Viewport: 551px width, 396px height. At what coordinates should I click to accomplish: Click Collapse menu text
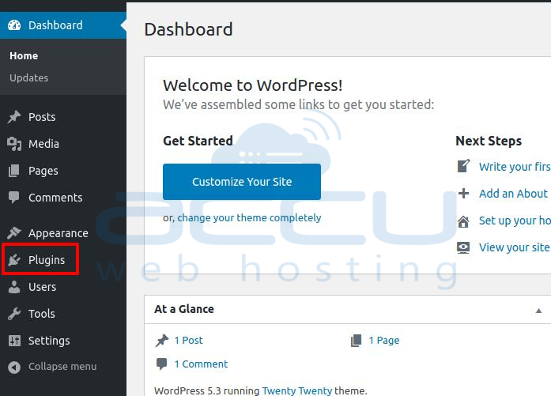(x=62, y=367)
